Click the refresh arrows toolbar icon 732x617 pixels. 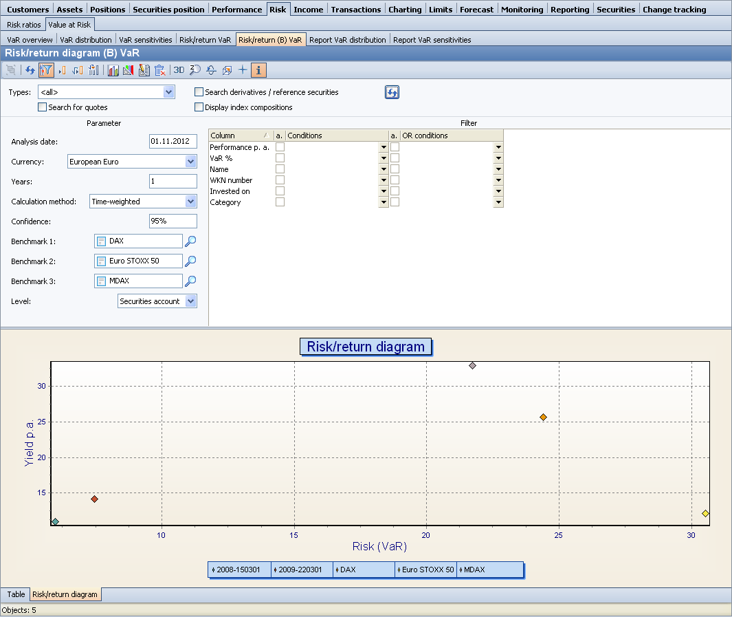click(x=30, y=70)
